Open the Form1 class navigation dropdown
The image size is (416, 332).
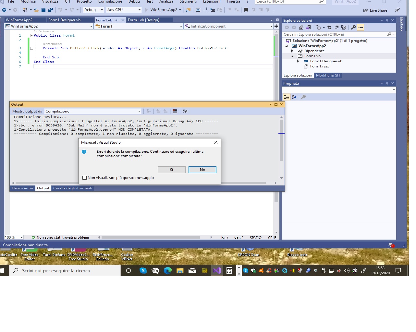tap(139, 26)
